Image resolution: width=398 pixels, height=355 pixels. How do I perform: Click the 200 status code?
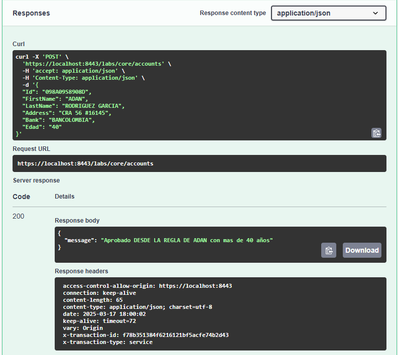[19, 216]
